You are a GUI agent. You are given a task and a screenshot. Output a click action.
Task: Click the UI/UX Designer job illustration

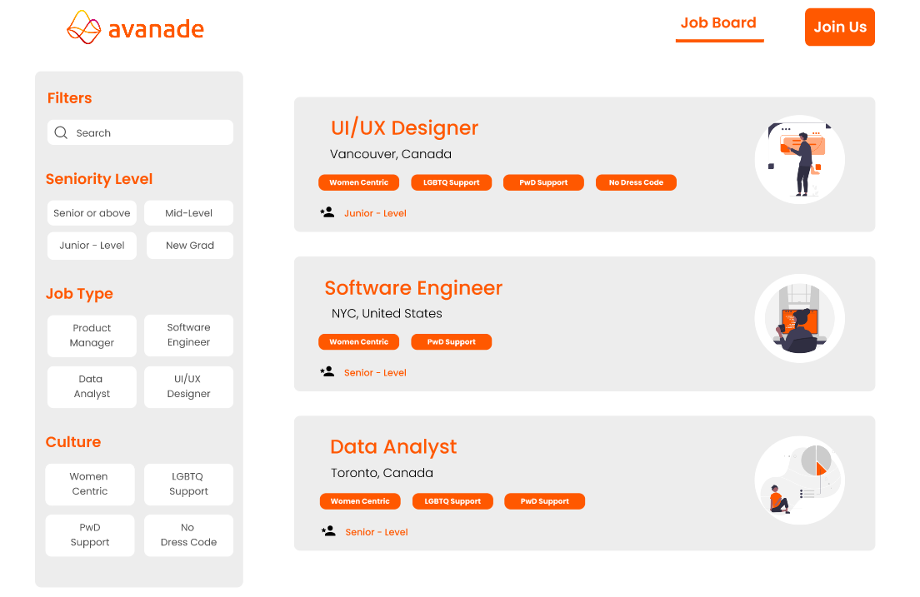(798, 159)
